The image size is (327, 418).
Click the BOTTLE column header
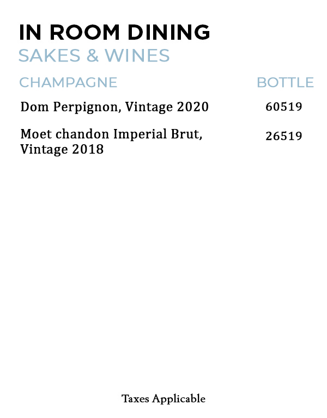(x=285, y=82)
